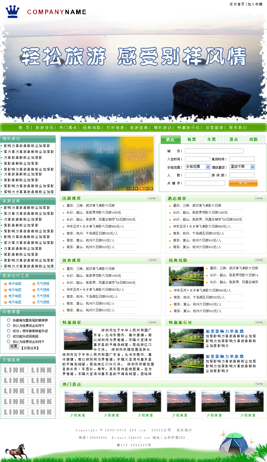Select the 成功能升级回英超 radio option
Viewport: 267px width, 462px height.
pyautogui.click(x=9, y=336)
